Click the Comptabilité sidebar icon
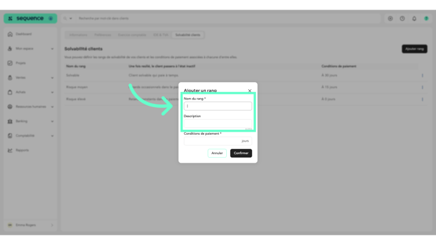The image size is (436, 245). click(10, 135)
